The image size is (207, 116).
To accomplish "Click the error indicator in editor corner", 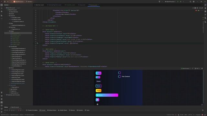I will click(196, 11).
